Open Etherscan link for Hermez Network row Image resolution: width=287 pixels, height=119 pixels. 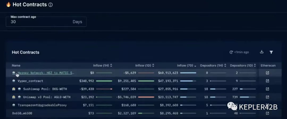268,73
